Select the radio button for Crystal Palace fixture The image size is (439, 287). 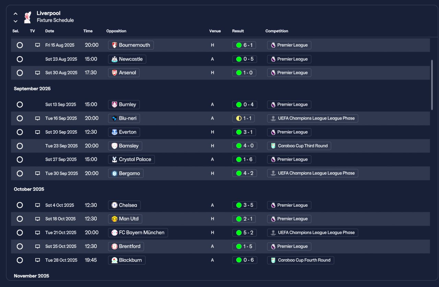coord(20,159)
